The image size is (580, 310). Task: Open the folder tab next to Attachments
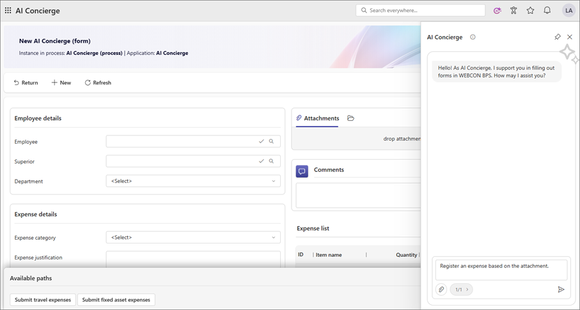pos(350,118)
